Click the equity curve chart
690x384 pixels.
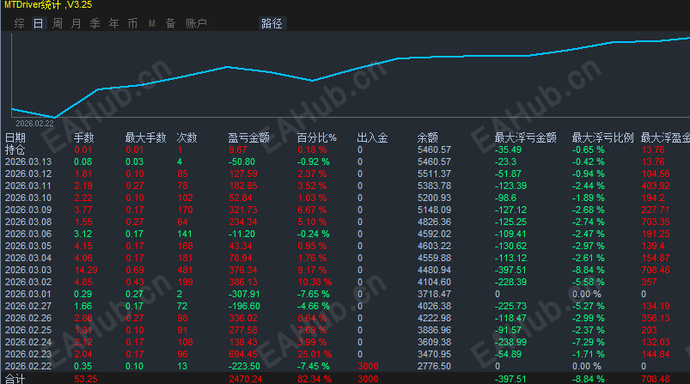click(351, 76)
